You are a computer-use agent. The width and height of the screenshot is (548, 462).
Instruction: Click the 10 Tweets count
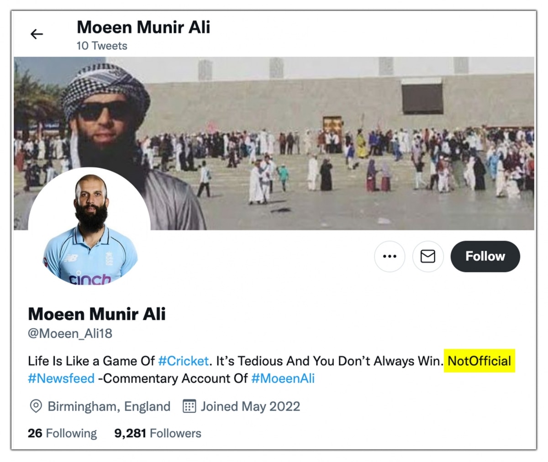coord(102,46)
